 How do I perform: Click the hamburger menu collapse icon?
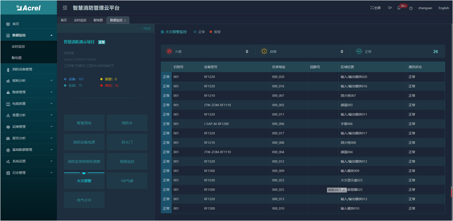[65, 8]
